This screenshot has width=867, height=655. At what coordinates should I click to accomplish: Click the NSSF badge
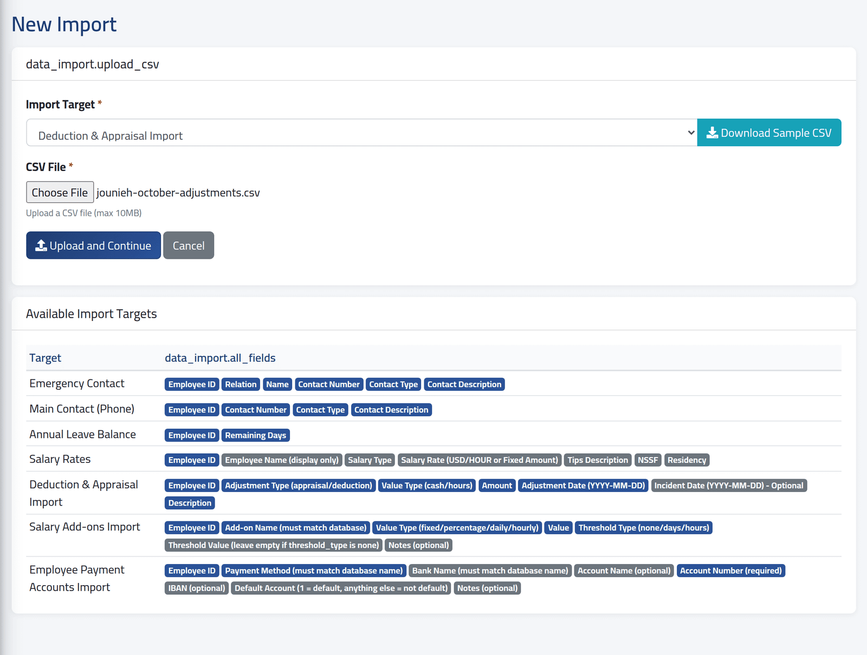648,460
